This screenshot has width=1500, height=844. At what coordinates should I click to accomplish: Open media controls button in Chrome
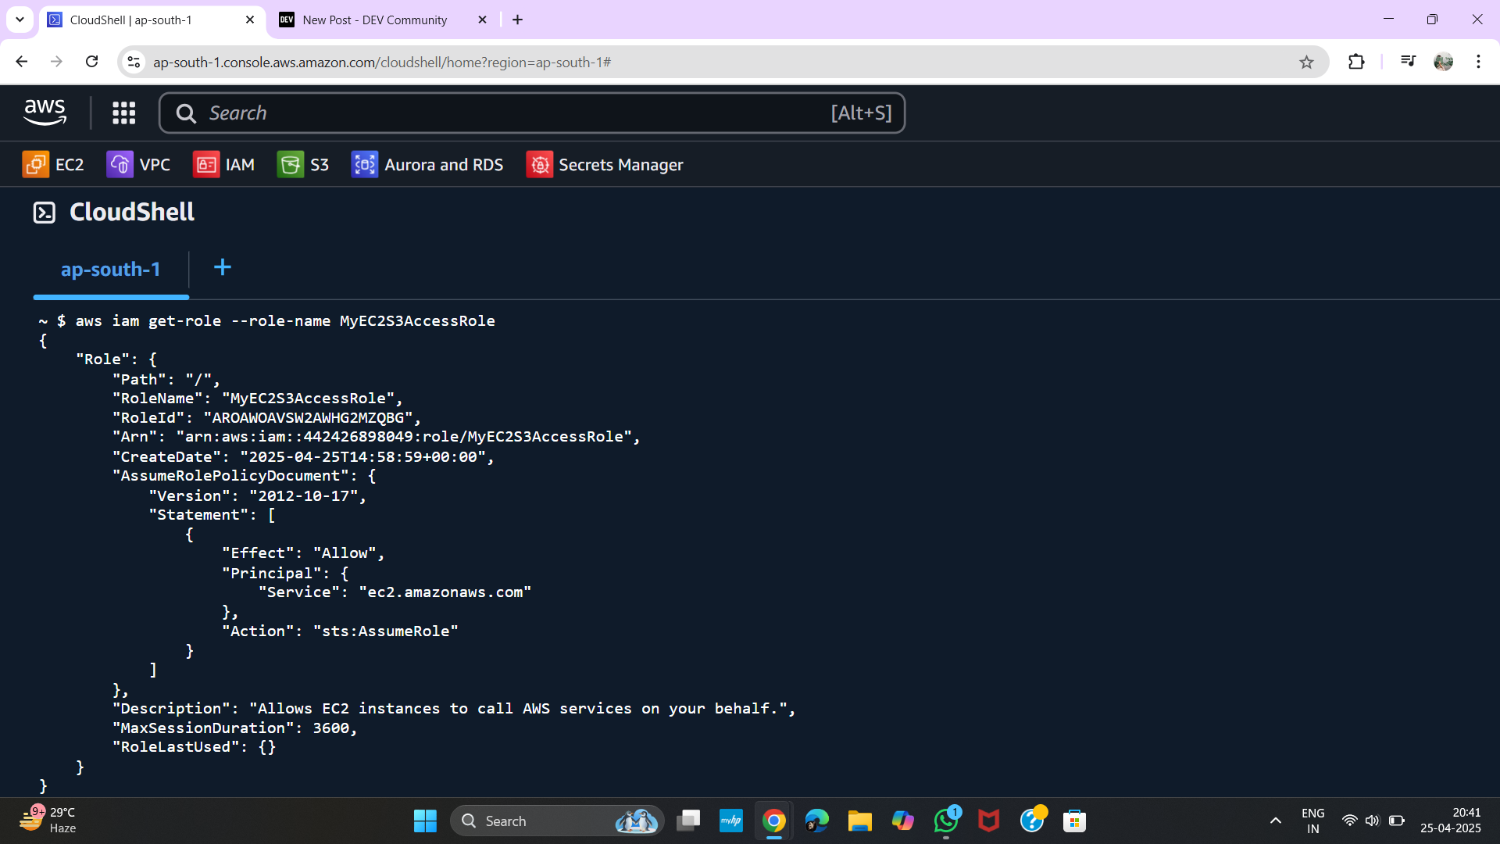pyautogui.click(x=1408, y=62)
